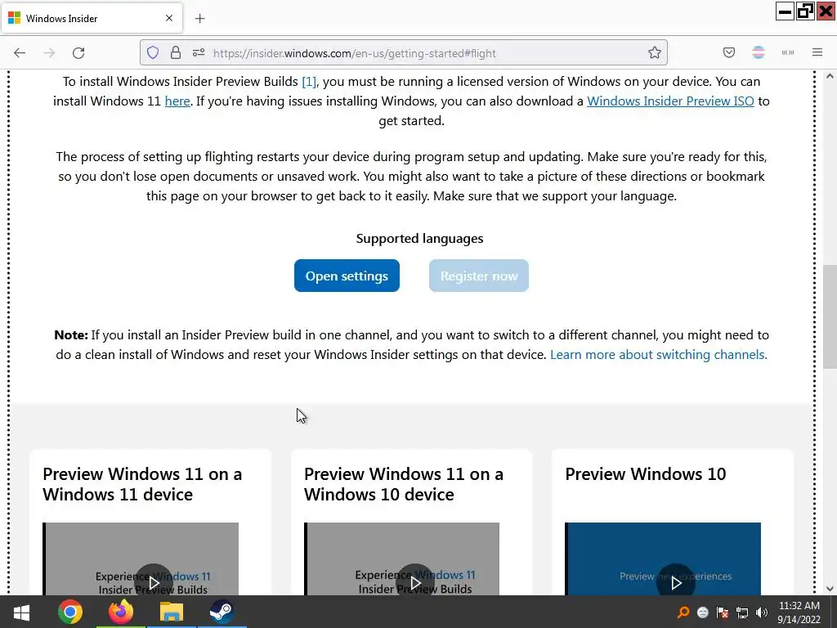Open Learn more about switching channels link
Screen dimensions: 837x628
pyautogui.click(x=659, y=355)
